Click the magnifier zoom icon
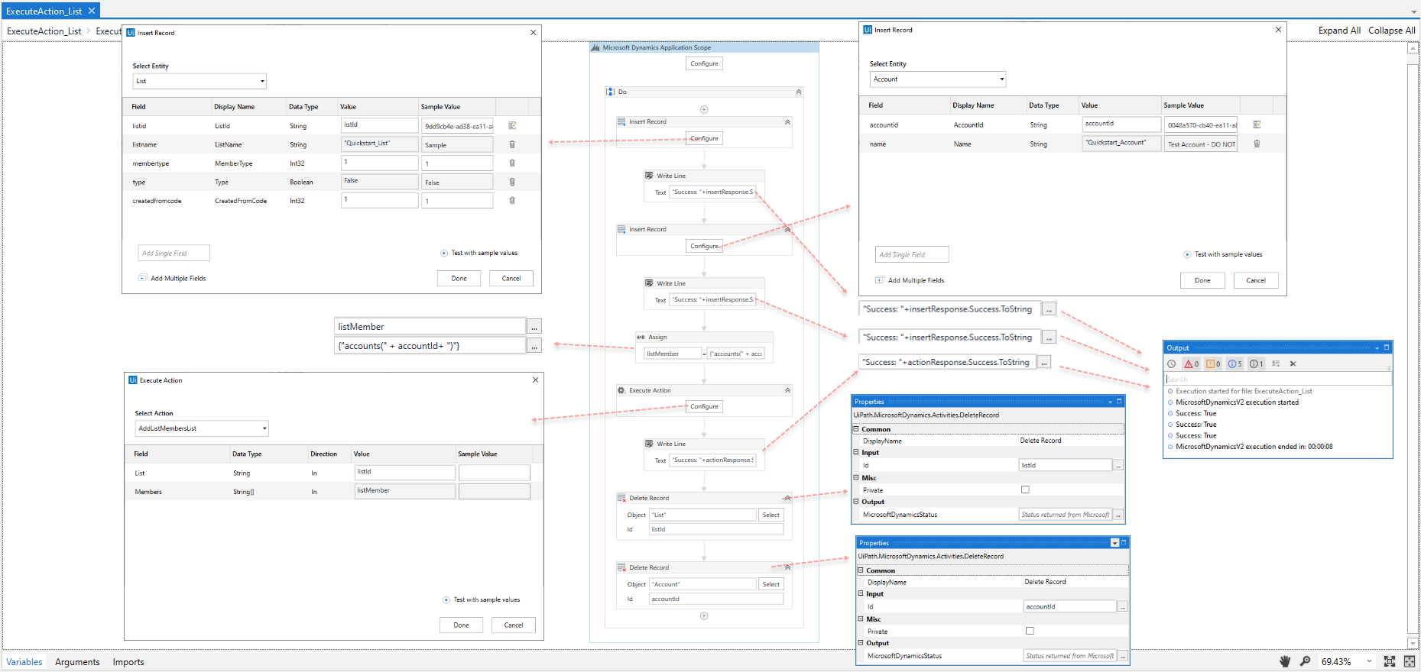Image resolution: width=1421 pixels, height=672 pixels. [1305, 661]
